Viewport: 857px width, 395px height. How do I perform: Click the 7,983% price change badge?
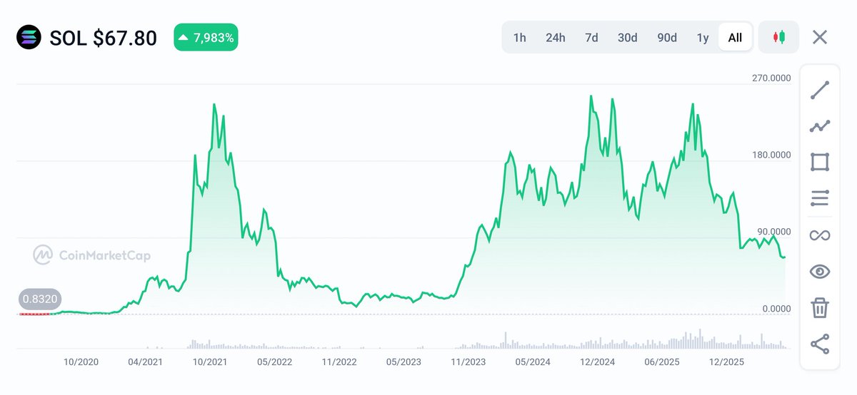[206, 38]
